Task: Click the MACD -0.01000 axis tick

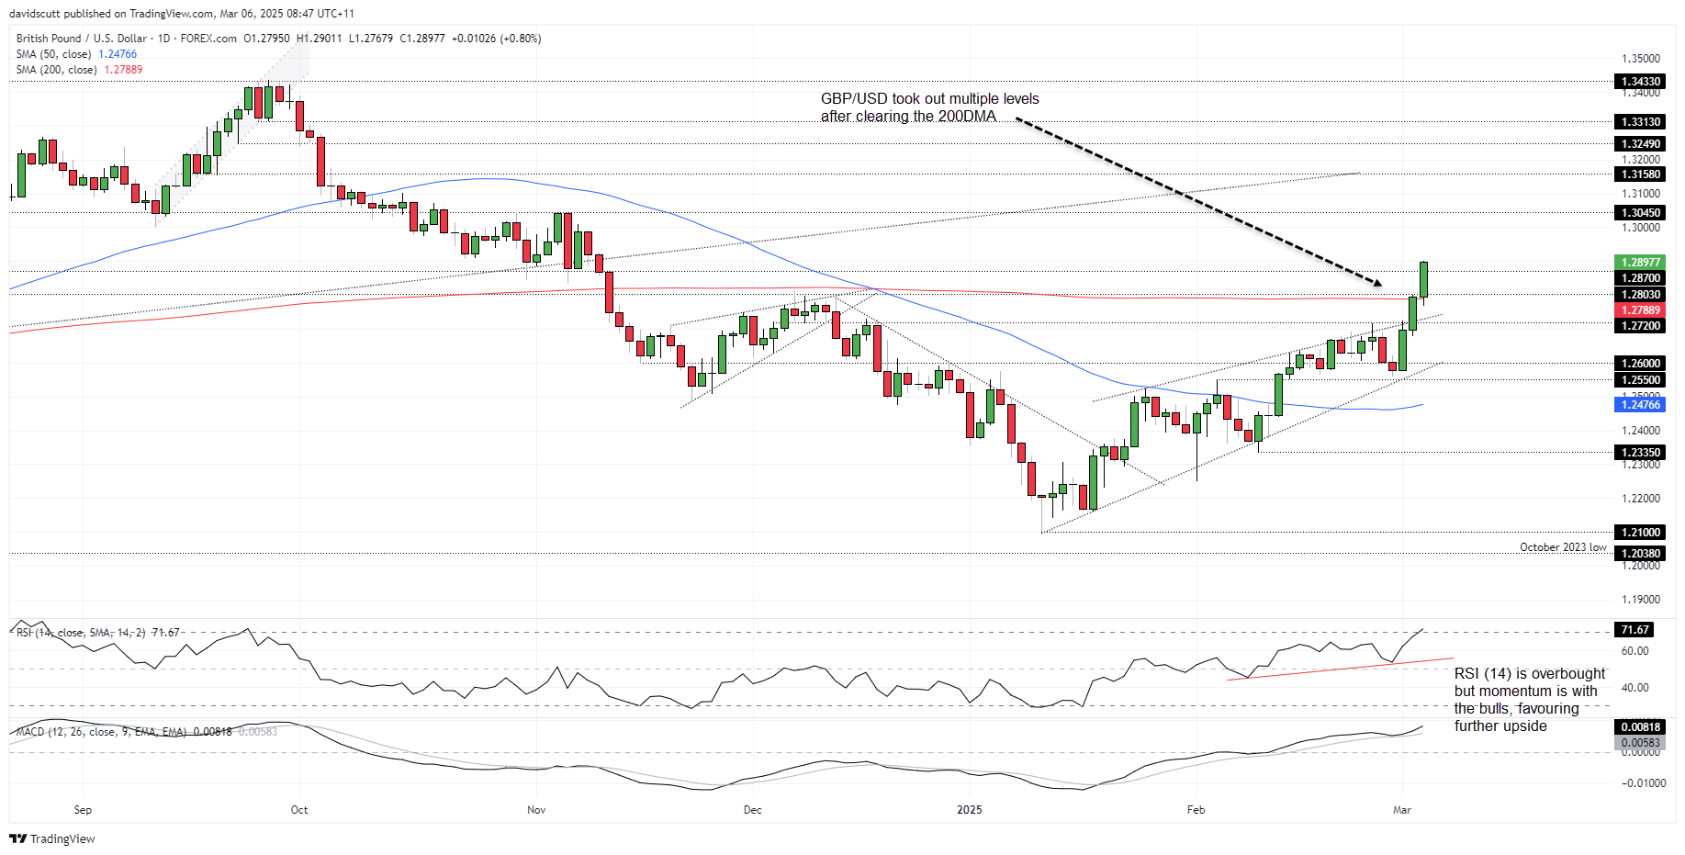Action: coord(1642,783)
